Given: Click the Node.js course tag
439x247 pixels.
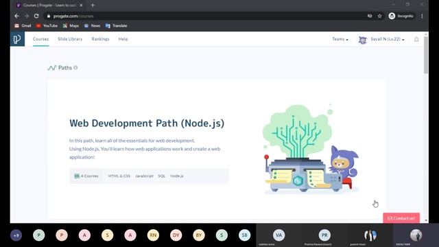Looking at the screenshot, I should coord(177,176).
